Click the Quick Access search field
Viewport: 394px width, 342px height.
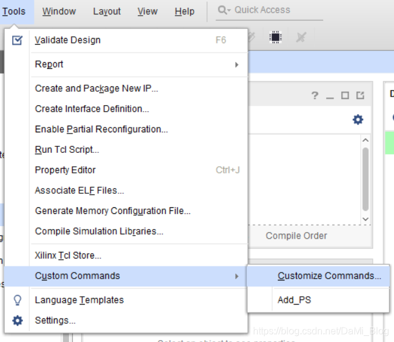269,10
